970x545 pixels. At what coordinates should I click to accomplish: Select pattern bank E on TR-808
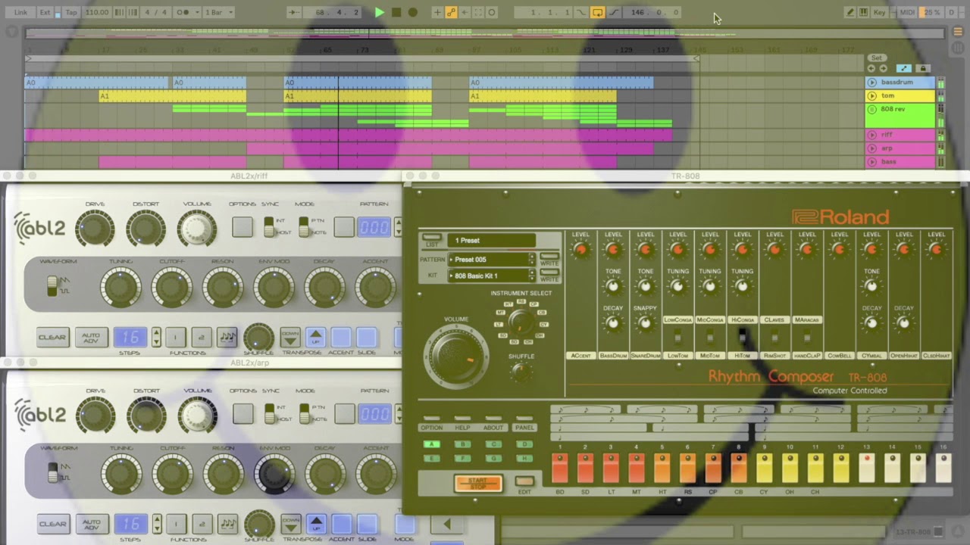(x=431, y=459)
